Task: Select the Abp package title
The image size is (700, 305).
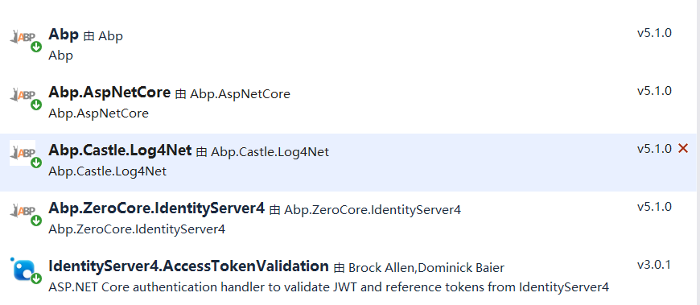Action: [64, 35]
